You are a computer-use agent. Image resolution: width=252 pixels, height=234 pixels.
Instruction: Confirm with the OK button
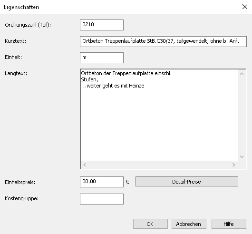(x=150, y=224)
